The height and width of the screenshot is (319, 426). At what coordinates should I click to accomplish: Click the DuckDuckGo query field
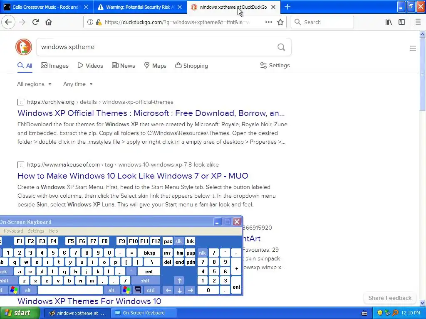tap(156, 47)
